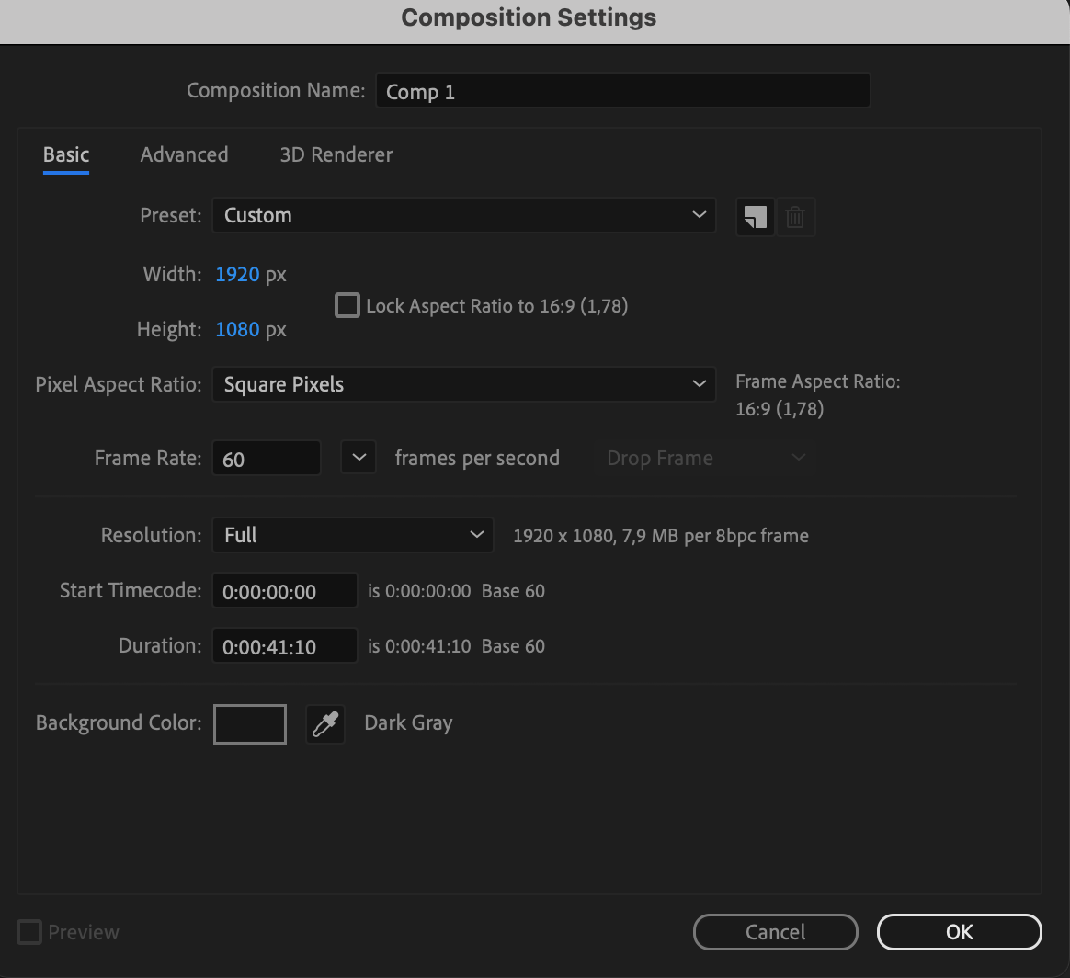Select the Basic tab
Image resolution: width=1070 pixels, height=978 pixels.
66,154
